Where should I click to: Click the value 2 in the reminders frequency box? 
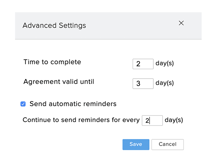coord(147,120)
